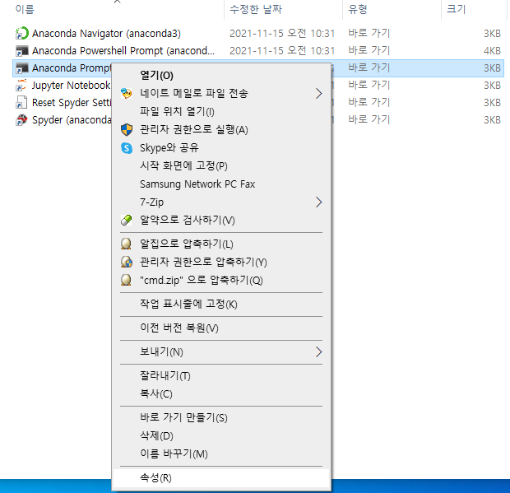Screen dimensions: 510x493
Task: Expand the Nate mail submenu arrow
Action: (x=319, y=93)
